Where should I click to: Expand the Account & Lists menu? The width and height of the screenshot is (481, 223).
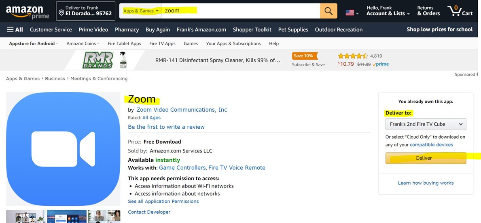[x=388, y=13]
